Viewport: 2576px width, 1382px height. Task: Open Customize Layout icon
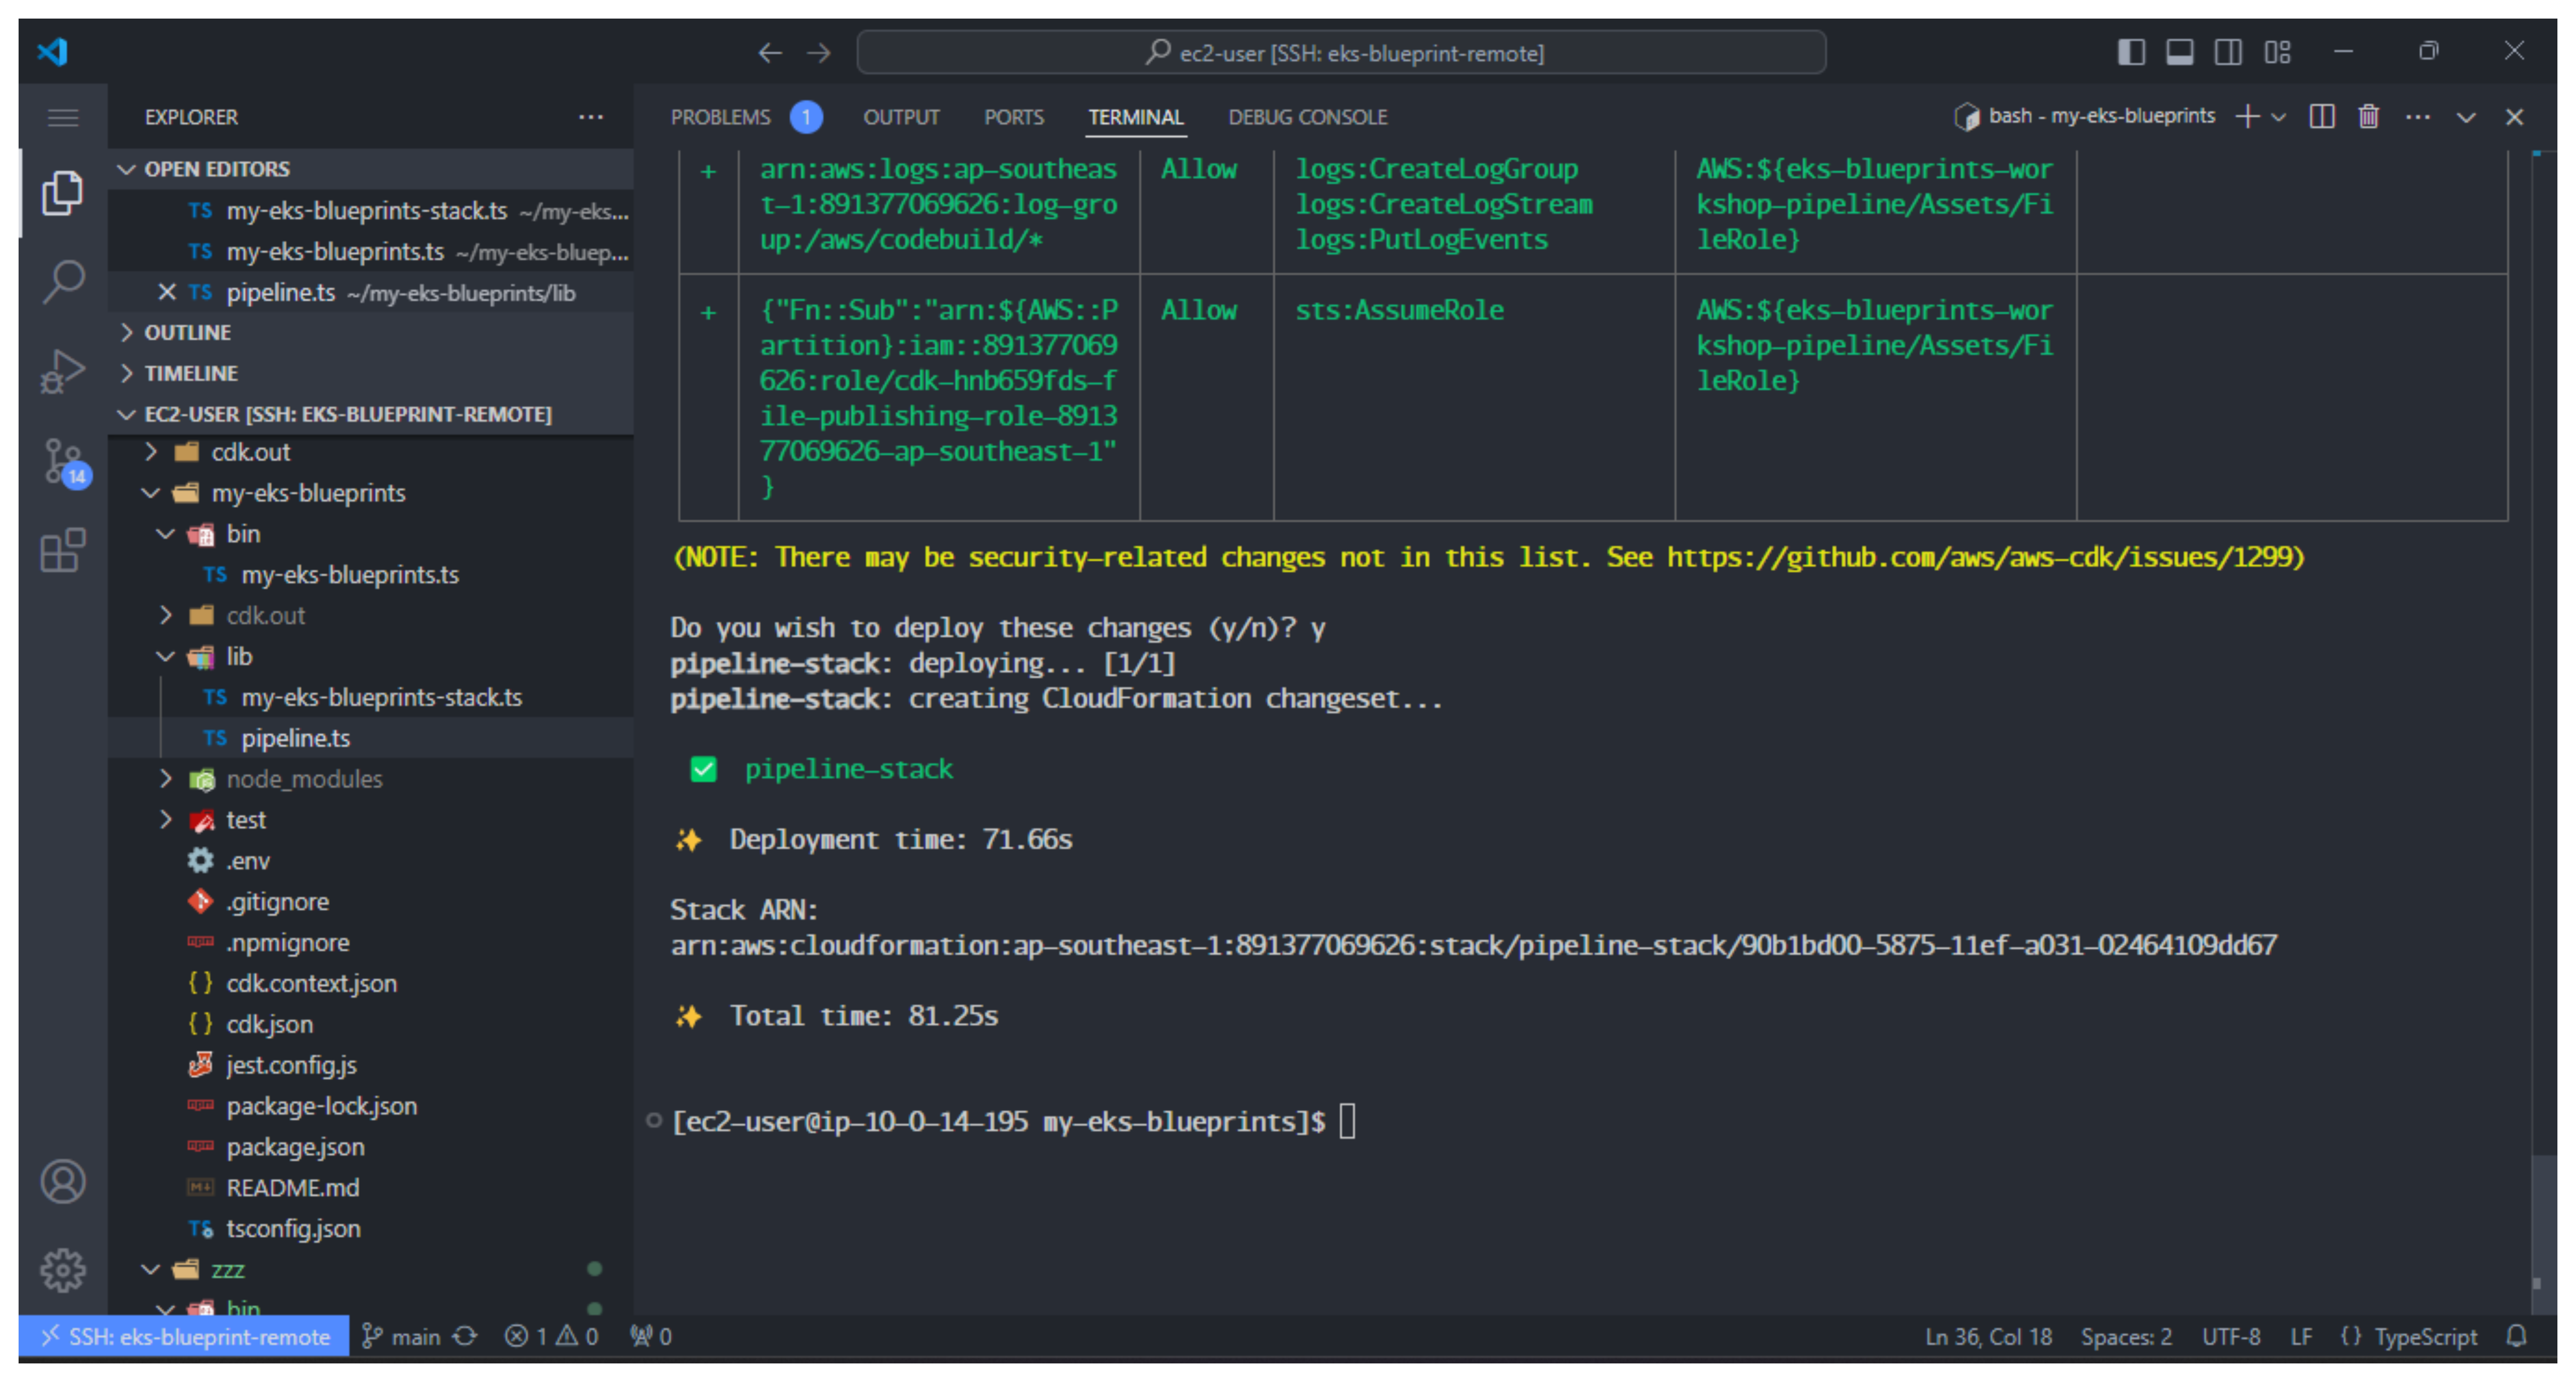click(x=2277, y=52)
